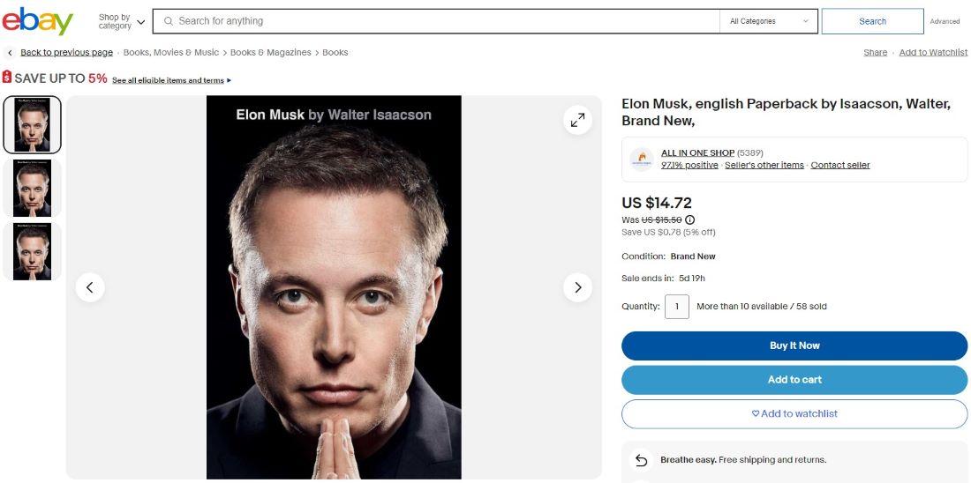Click the eBay logo

tap(38, 21)
